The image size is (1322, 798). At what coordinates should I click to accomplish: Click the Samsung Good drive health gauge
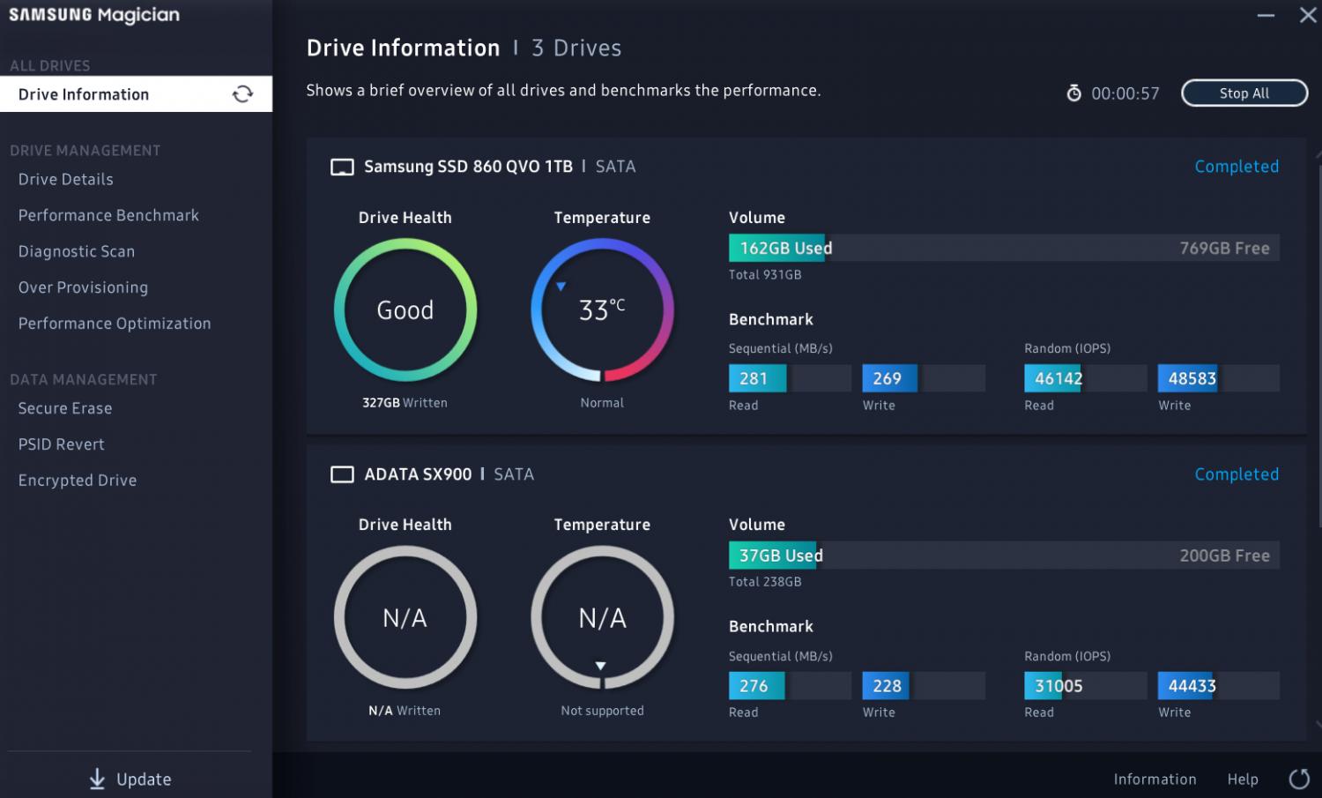pos(405,310)
